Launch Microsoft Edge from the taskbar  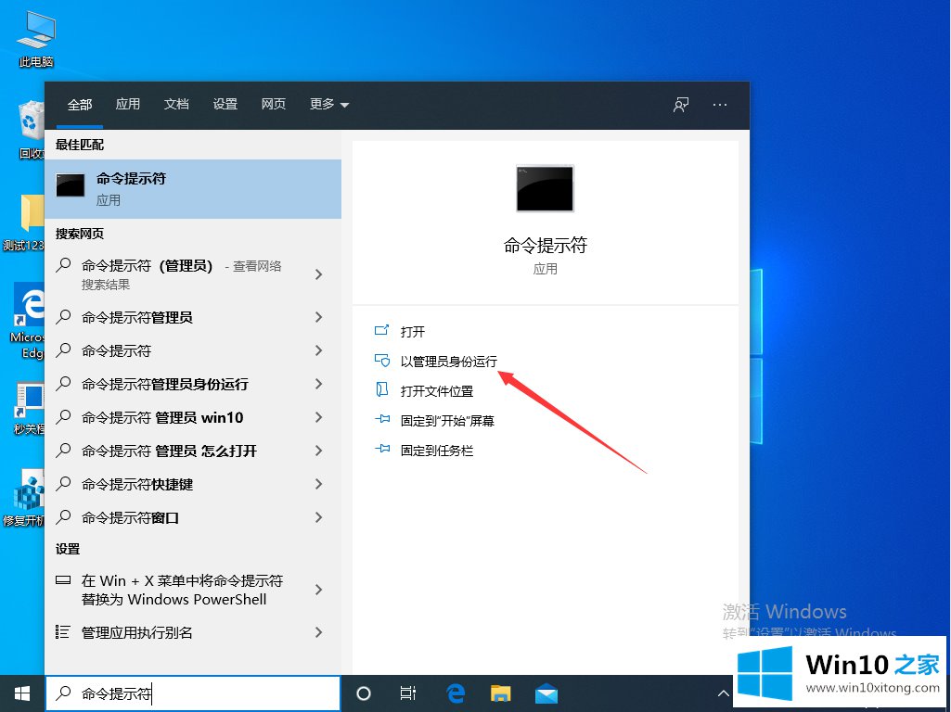click(x=456, y=693)
